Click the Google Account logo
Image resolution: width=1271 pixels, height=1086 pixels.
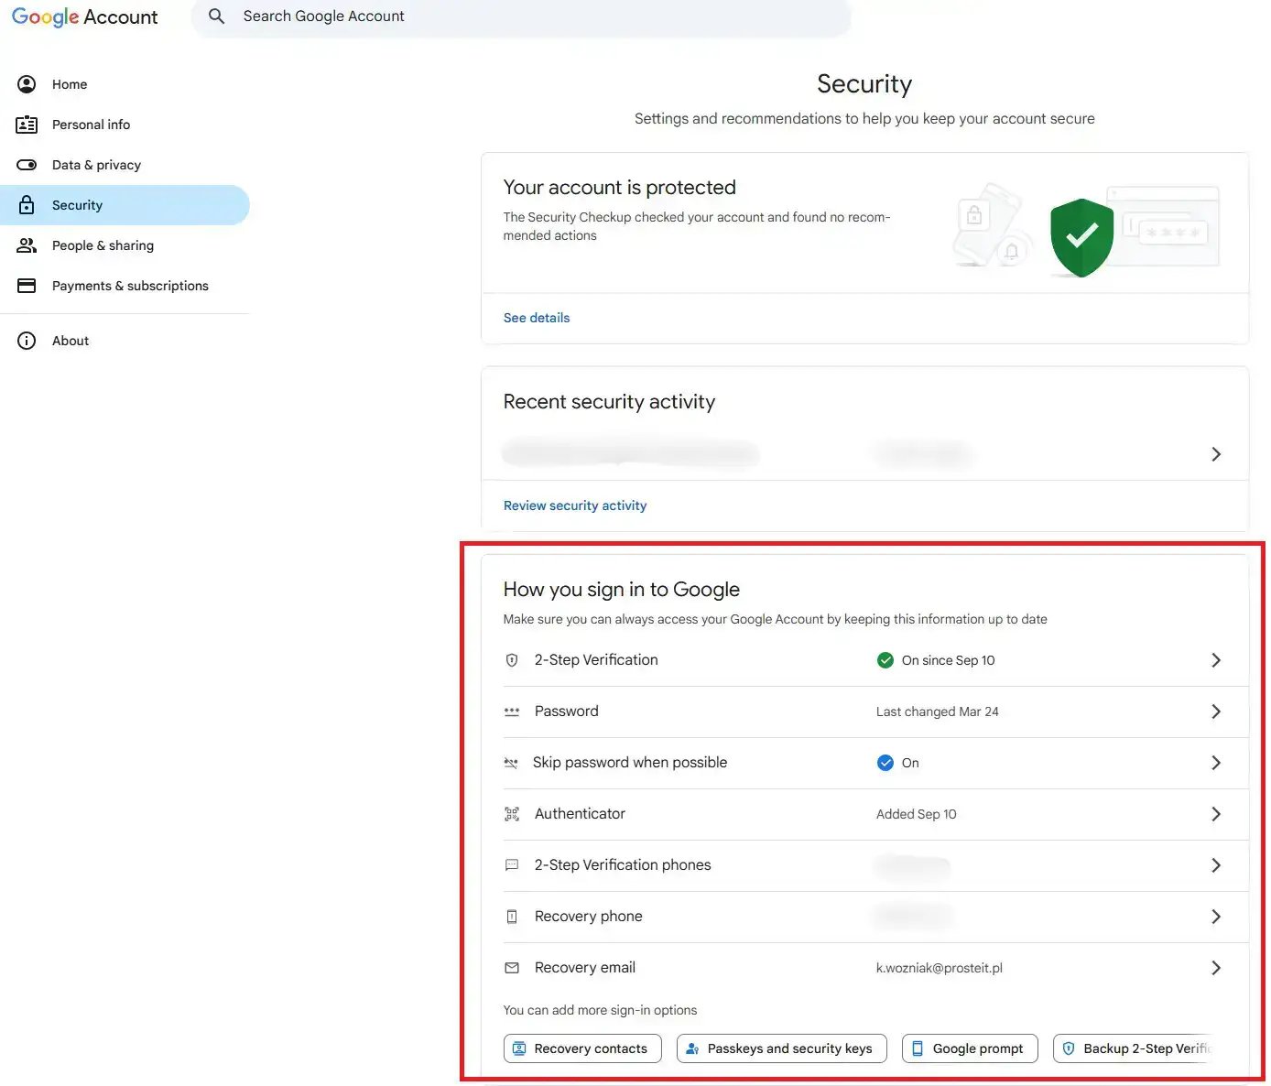(84, 17)
